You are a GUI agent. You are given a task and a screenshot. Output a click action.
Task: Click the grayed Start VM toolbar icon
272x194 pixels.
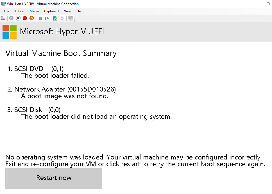12,18
